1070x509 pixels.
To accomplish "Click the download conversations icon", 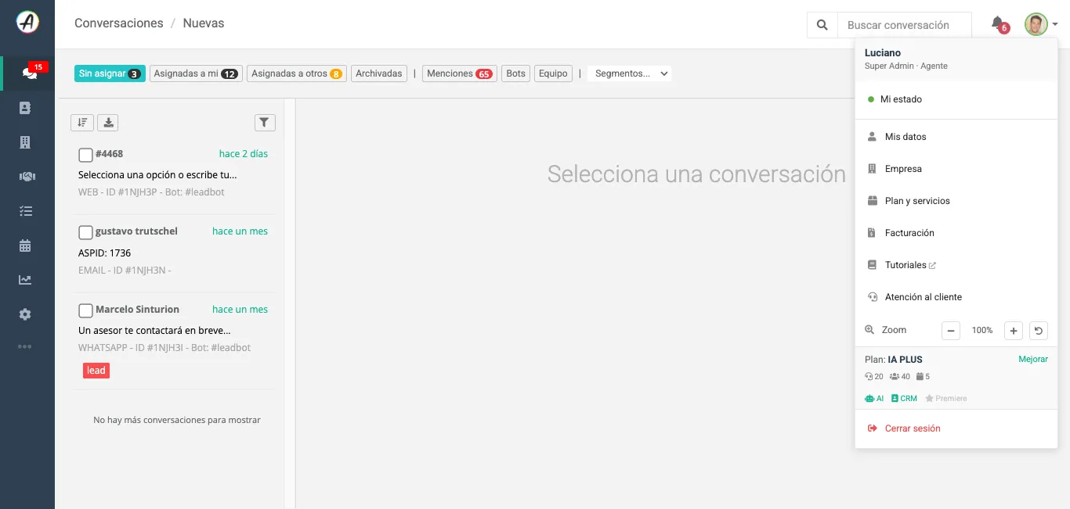I will point(108,122).
